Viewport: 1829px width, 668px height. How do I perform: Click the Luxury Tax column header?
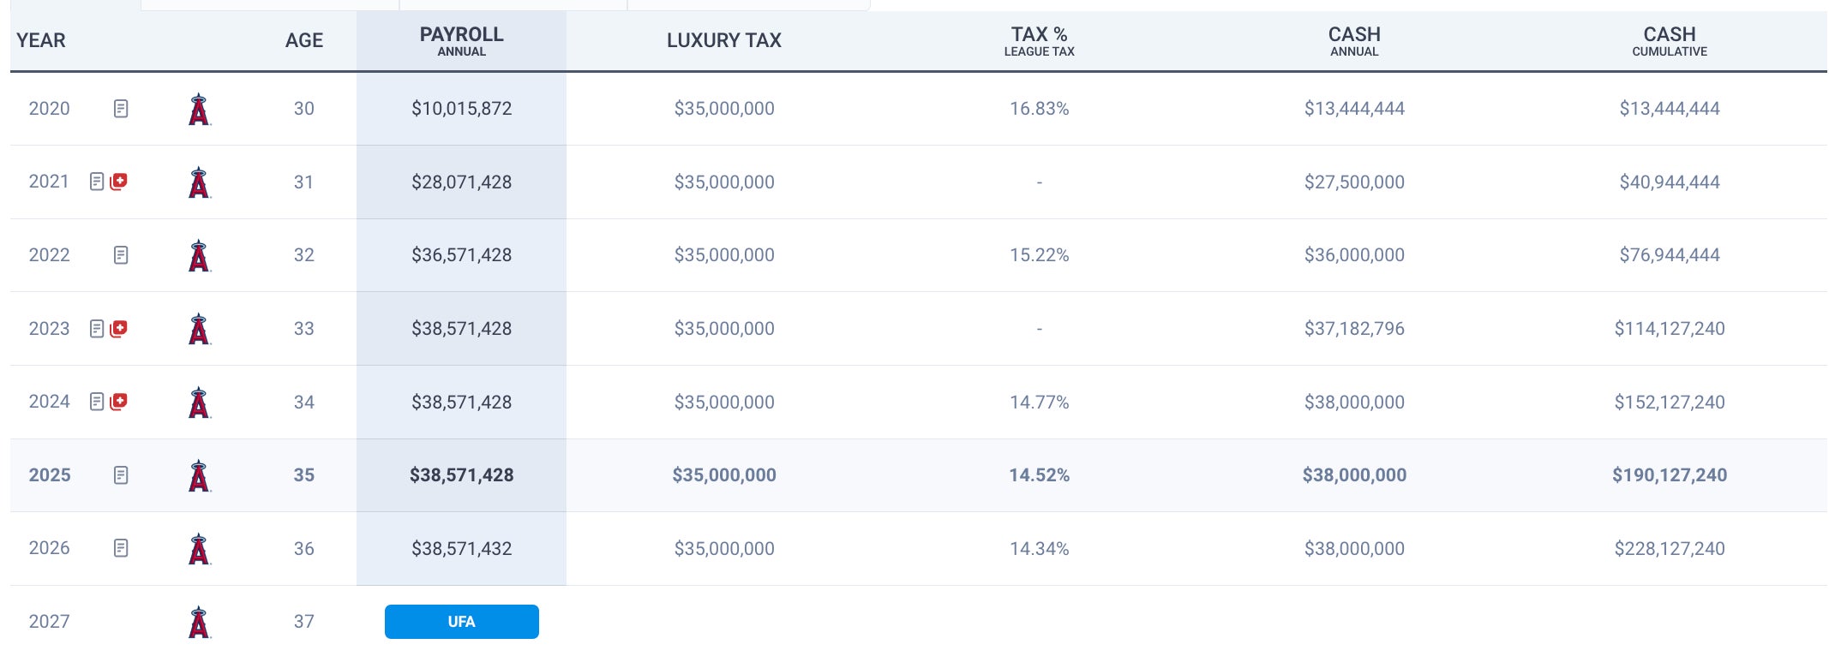point(723,40)
